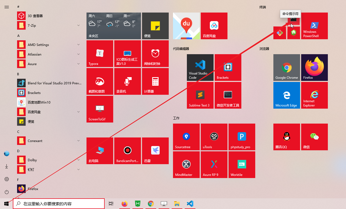The image size is (346, 209).
Task: Open Firefox in the app list
Action: 49,189
